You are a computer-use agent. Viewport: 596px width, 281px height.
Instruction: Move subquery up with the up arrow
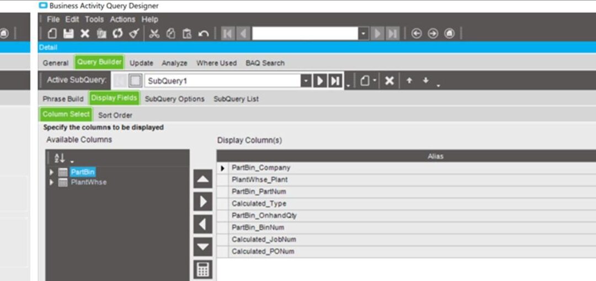tap(409, 81)
